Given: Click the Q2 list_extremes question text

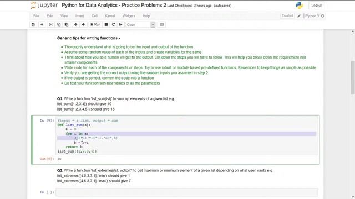Looking at the screenshot, I should (x=165, y=171).
